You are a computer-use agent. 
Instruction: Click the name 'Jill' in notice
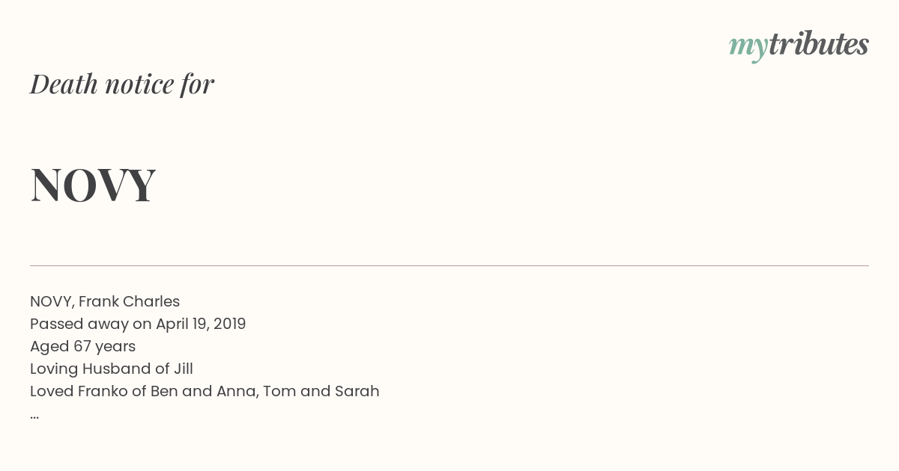tap(184, 369)
